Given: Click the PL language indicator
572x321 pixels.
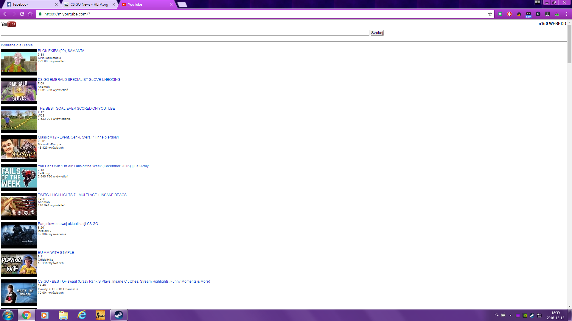Looking at the screenshot, I should pos(496,314).
